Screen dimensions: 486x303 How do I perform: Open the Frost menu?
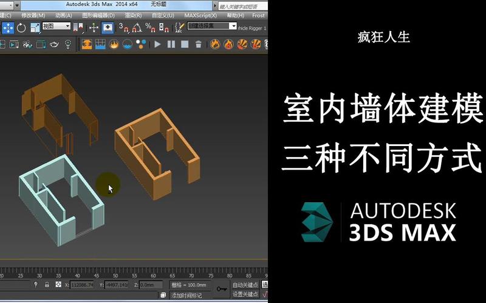[259, 15]
